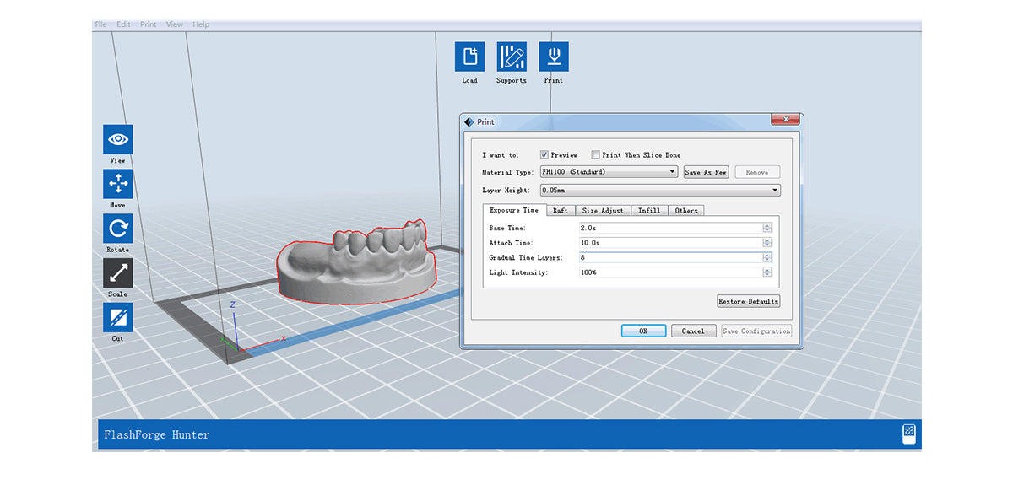Uncheck the Preview checkbox

pos(544,155)
